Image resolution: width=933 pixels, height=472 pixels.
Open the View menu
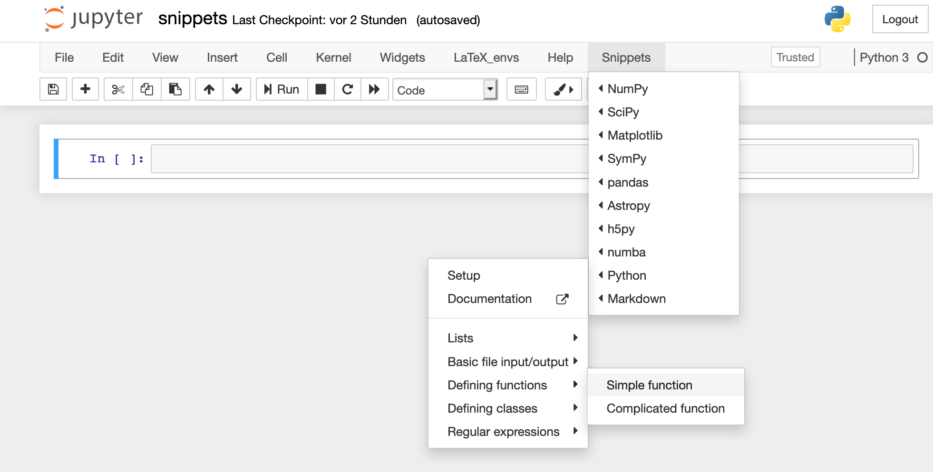pyautogui.click(x=165, y=57)
